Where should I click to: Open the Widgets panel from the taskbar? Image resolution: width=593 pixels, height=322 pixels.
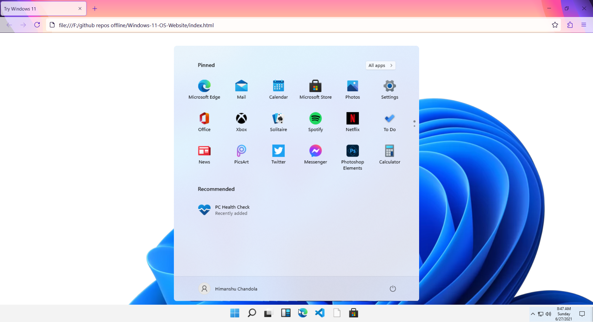coord(286,313)
